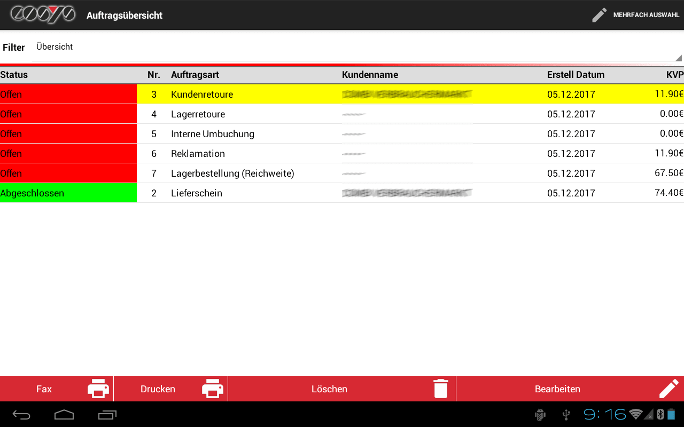The width and height of the screenshot is (684, 427).
Task: Click the blurred customer name in Lieferschein row
Action: [x=407, y=193]
